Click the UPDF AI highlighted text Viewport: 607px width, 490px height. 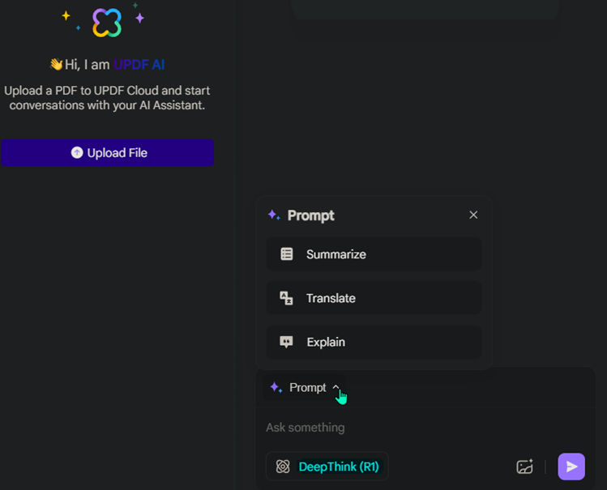point(139,64)
